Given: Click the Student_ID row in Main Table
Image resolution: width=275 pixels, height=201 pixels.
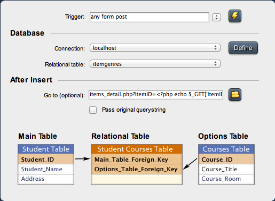Looking at the screenshot, I should tap(46, 159).
